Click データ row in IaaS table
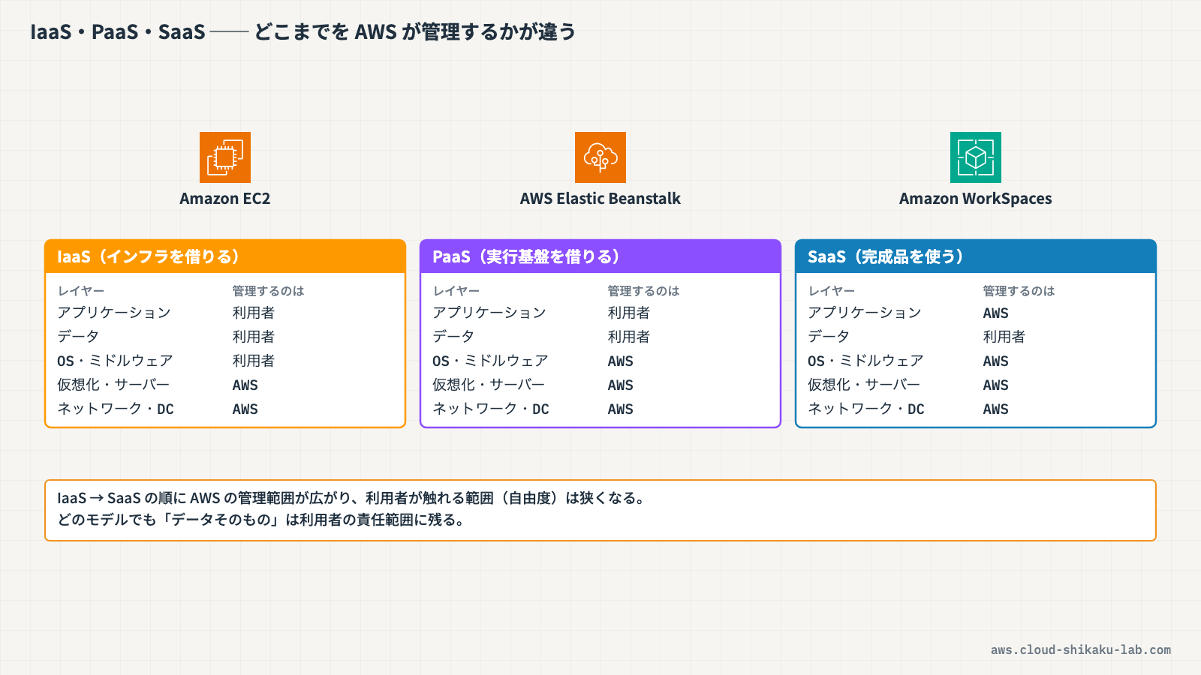The image size is (1201, 675). point(225,337)
